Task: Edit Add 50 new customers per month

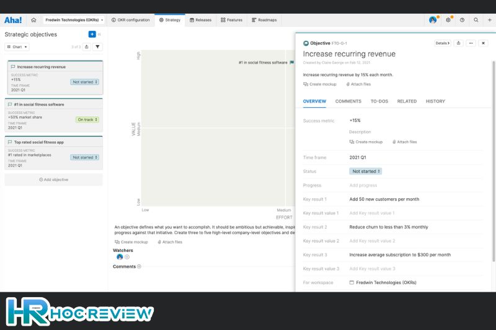Action: 384,199
